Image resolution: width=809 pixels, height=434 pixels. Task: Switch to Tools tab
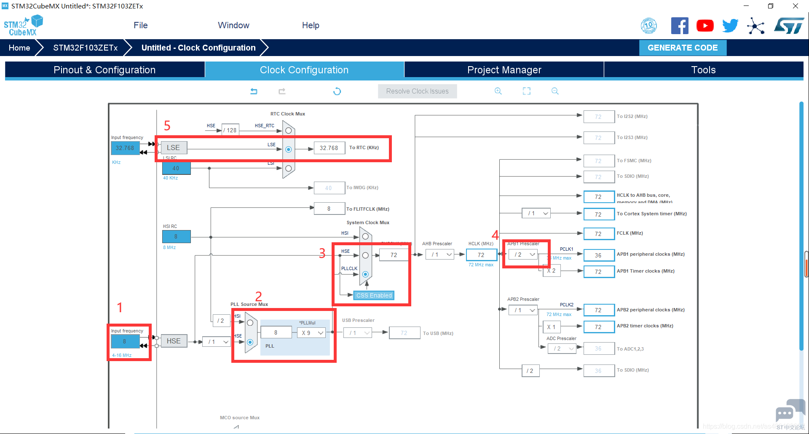click(704, 70)
